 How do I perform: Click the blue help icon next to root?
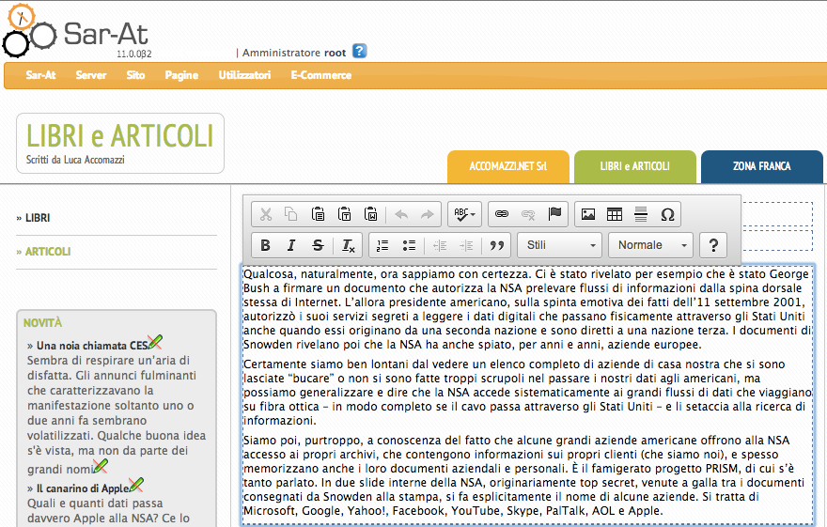pyautogui.click(x=360, y=51)
